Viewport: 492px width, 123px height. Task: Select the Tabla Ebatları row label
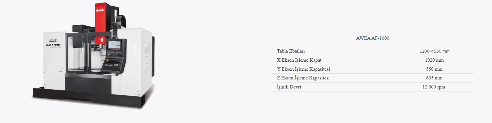tap(291, 51)
